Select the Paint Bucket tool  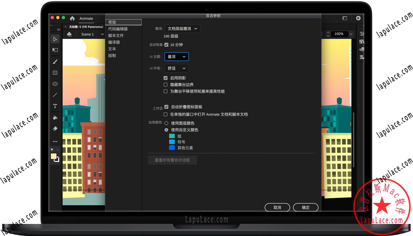point(55,117)
